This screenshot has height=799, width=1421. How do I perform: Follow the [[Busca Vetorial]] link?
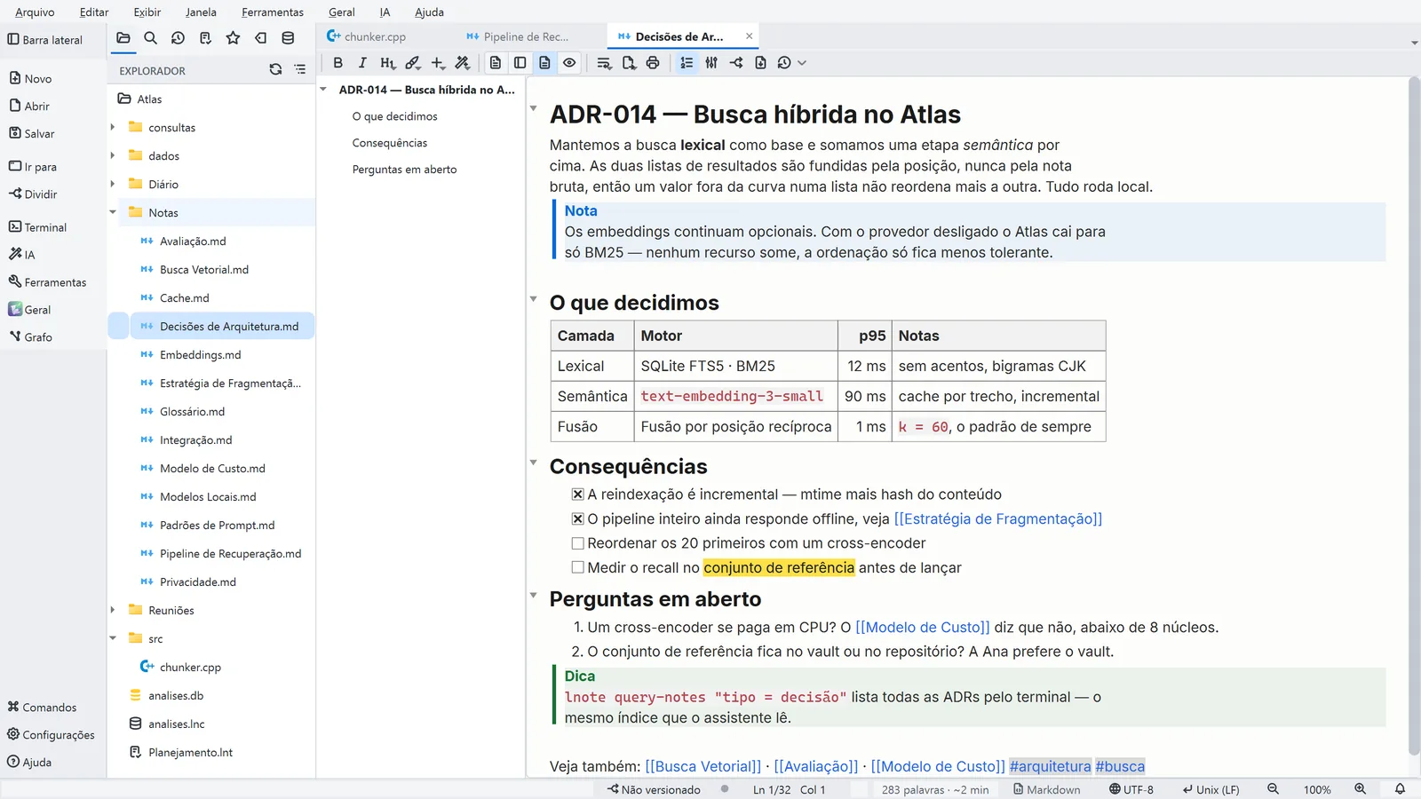[703, 766]
